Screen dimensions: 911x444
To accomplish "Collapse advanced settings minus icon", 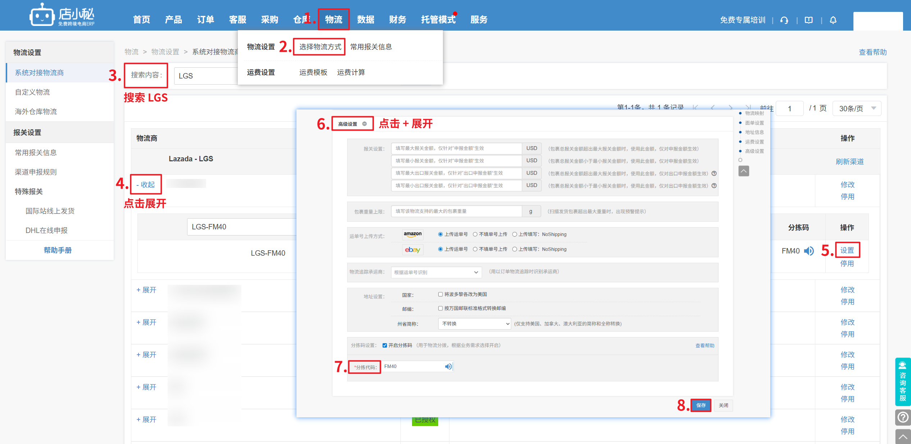I will coord(364,124).
